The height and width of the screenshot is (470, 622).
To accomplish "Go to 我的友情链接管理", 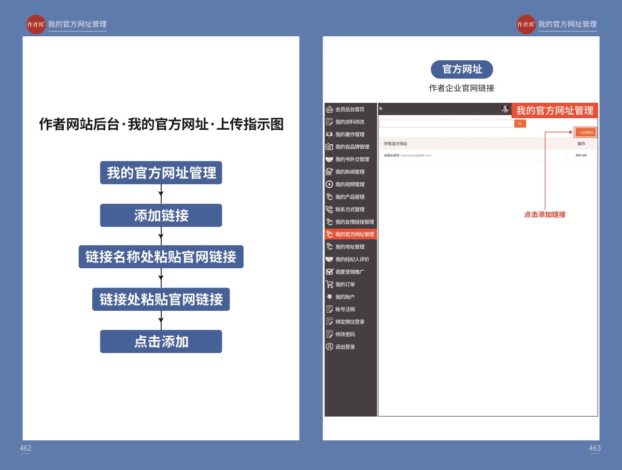I will click(354, 222).
